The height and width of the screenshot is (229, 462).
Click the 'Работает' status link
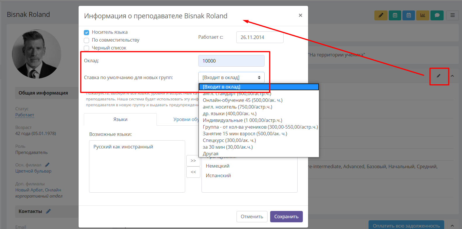pyautogui.click(x=25, y=115)
